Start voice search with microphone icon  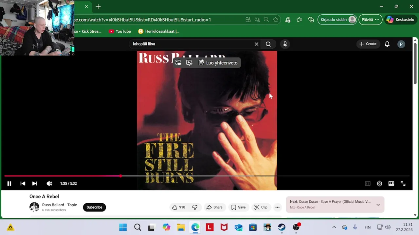pyautogui.click(x=285, y=44)
